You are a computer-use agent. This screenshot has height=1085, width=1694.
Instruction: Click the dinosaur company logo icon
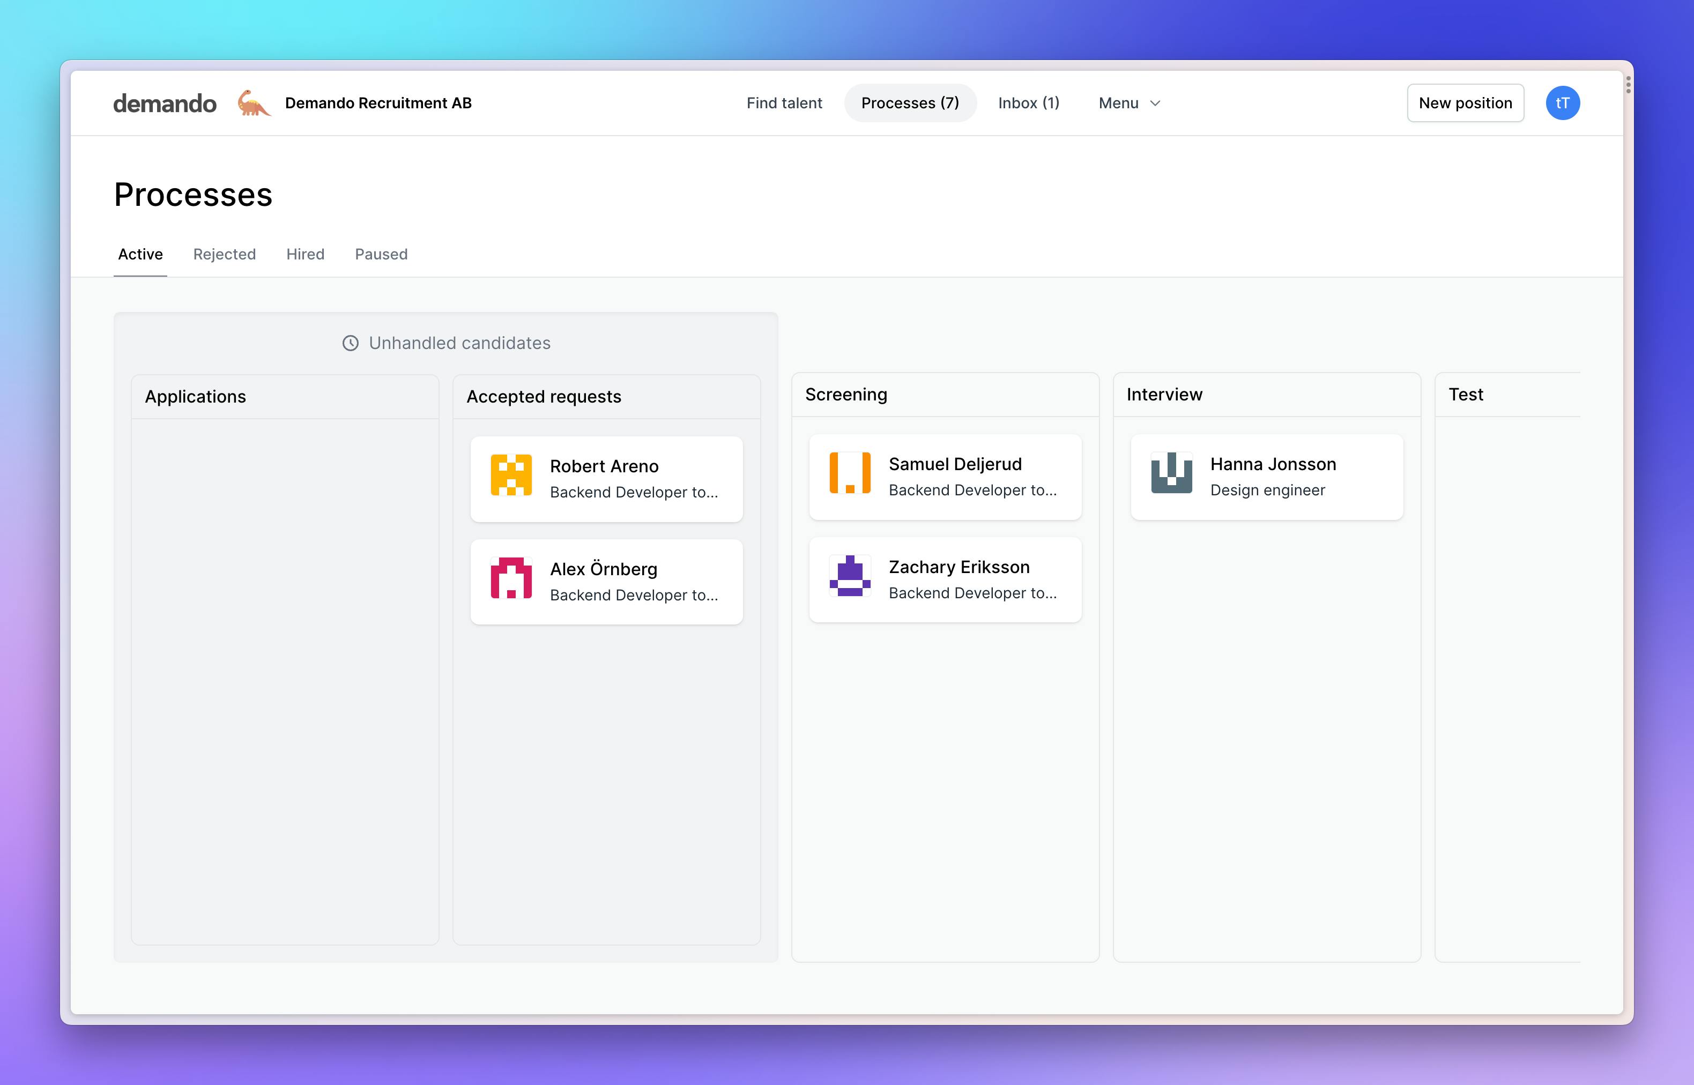tap(254, 103)
